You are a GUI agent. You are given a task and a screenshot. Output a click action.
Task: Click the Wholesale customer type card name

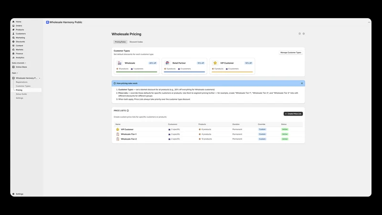(x=130, y=63)
